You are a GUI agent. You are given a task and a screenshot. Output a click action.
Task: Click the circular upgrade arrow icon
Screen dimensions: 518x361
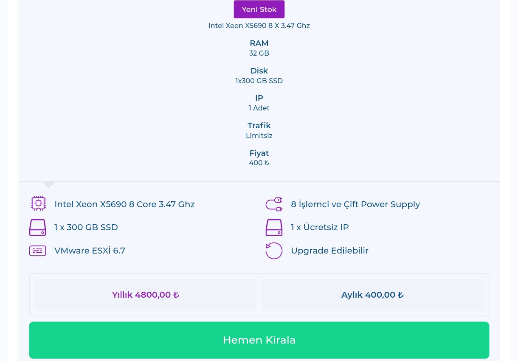pos(274,251)
